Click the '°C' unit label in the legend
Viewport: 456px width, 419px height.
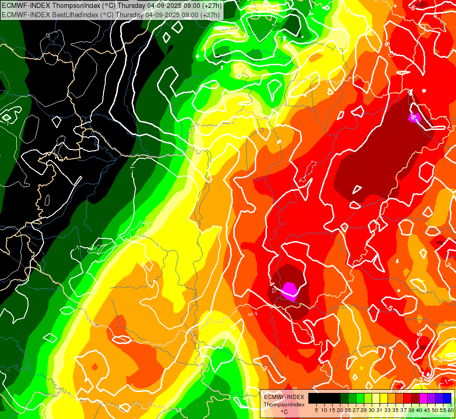(x=284, y=412)
